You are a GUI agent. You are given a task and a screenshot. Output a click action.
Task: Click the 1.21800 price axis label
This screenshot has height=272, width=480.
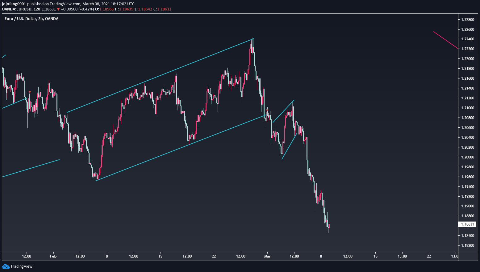(467, 69)
